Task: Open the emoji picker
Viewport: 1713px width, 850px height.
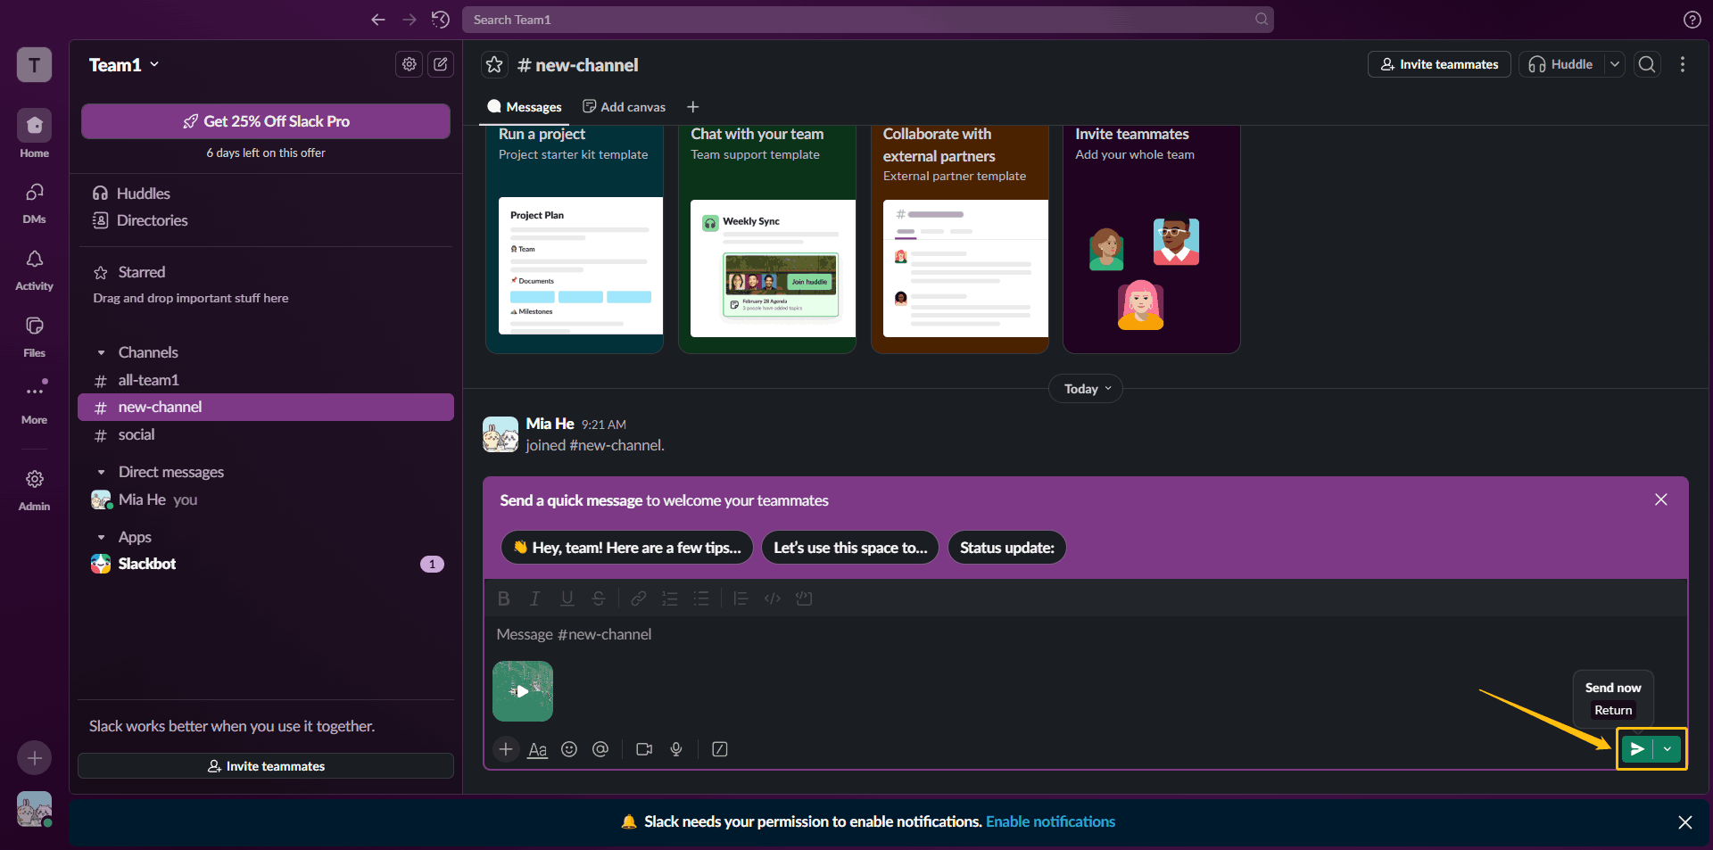Action: 569,749
